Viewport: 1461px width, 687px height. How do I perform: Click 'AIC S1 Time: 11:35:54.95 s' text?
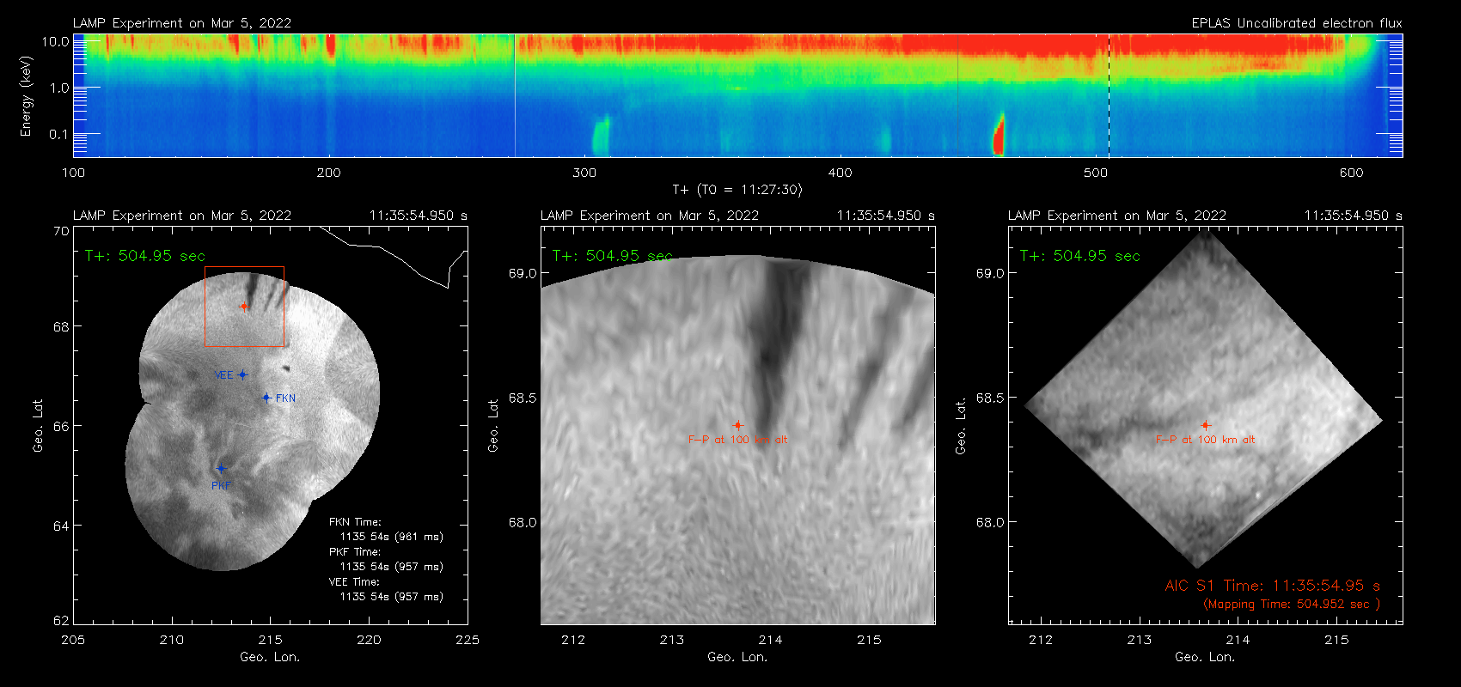pyautogui.click(x=1273, y=586)
